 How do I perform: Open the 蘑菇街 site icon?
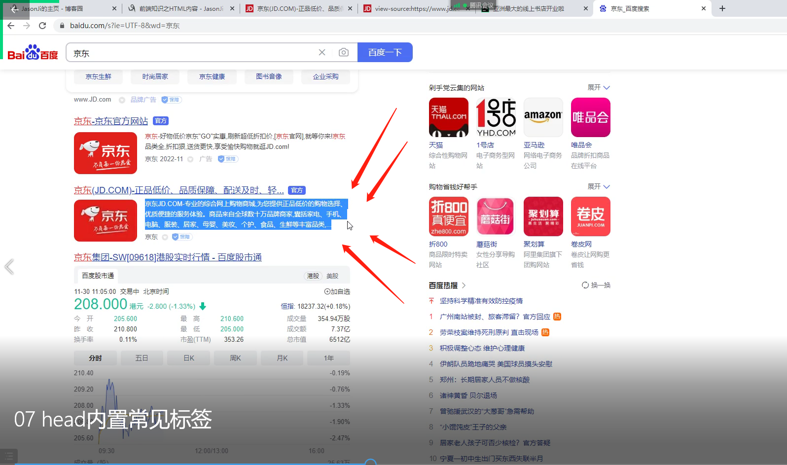[x=496, y=216]
